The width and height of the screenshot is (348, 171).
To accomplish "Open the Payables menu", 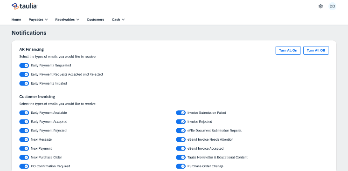I will (38, 20).
